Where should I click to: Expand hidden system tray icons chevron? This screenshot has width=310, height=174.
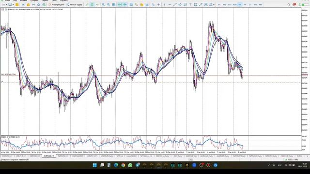[x=269, y=165]
